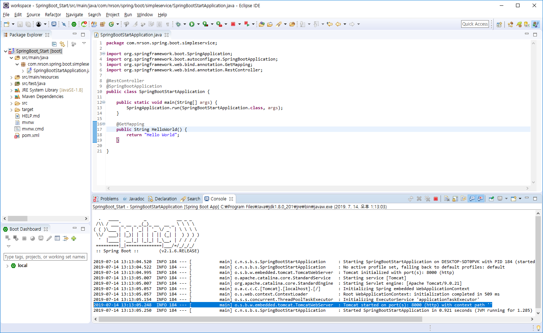Viewport: 543px width, 333px height.
Task: Switch to the Git perspective icon
Action: (x=527, y=25)
